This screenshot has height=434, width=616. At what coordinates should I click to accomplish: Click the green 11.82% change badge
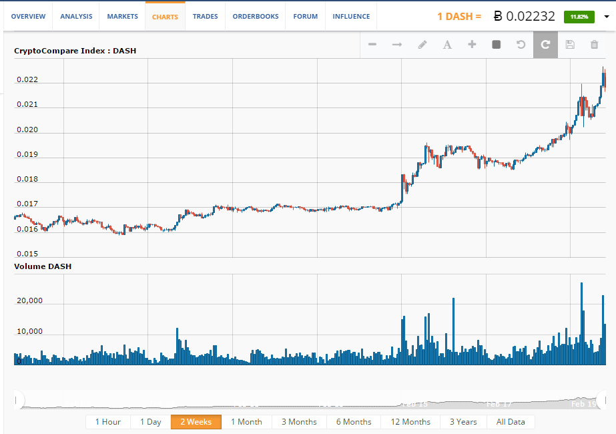(x=579, y=17)
